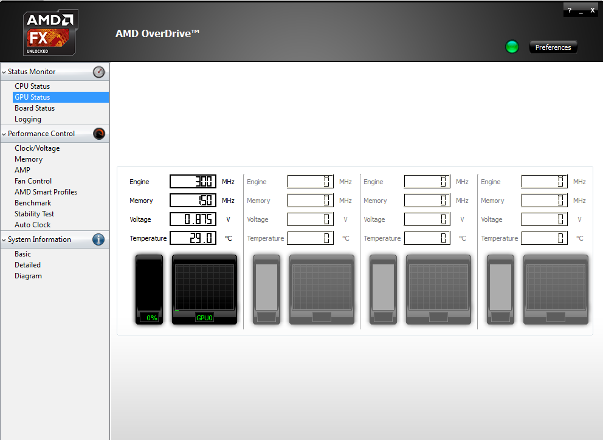Collapse the Status Monitor section
Image resolution: width=603 pixels, height=440 pixels.
click(4, 72)
